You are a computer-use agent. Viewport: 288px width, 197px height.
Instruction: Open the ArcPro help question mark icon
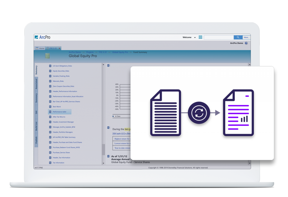click(x=245, y=43)
